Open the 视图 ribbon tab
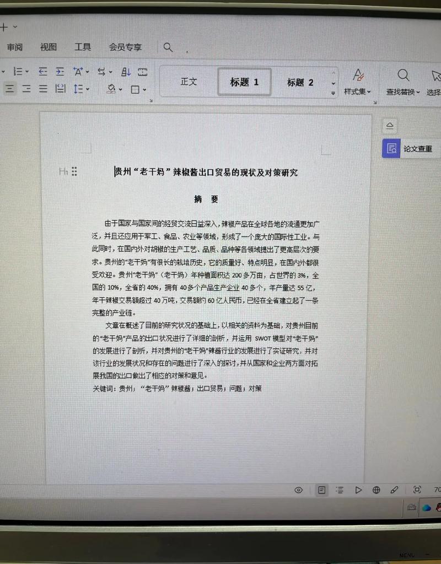Image resolution: width=441 pixels, height=564 pixels. click(48, 47)
